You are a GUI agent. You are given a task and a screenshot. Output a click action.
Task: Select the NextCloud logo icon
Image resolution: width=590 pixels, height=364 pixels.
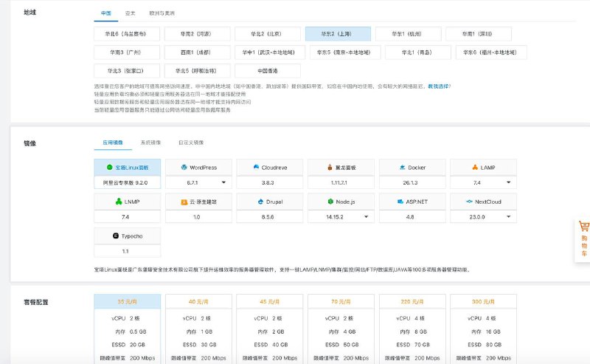tap(469, 202)
